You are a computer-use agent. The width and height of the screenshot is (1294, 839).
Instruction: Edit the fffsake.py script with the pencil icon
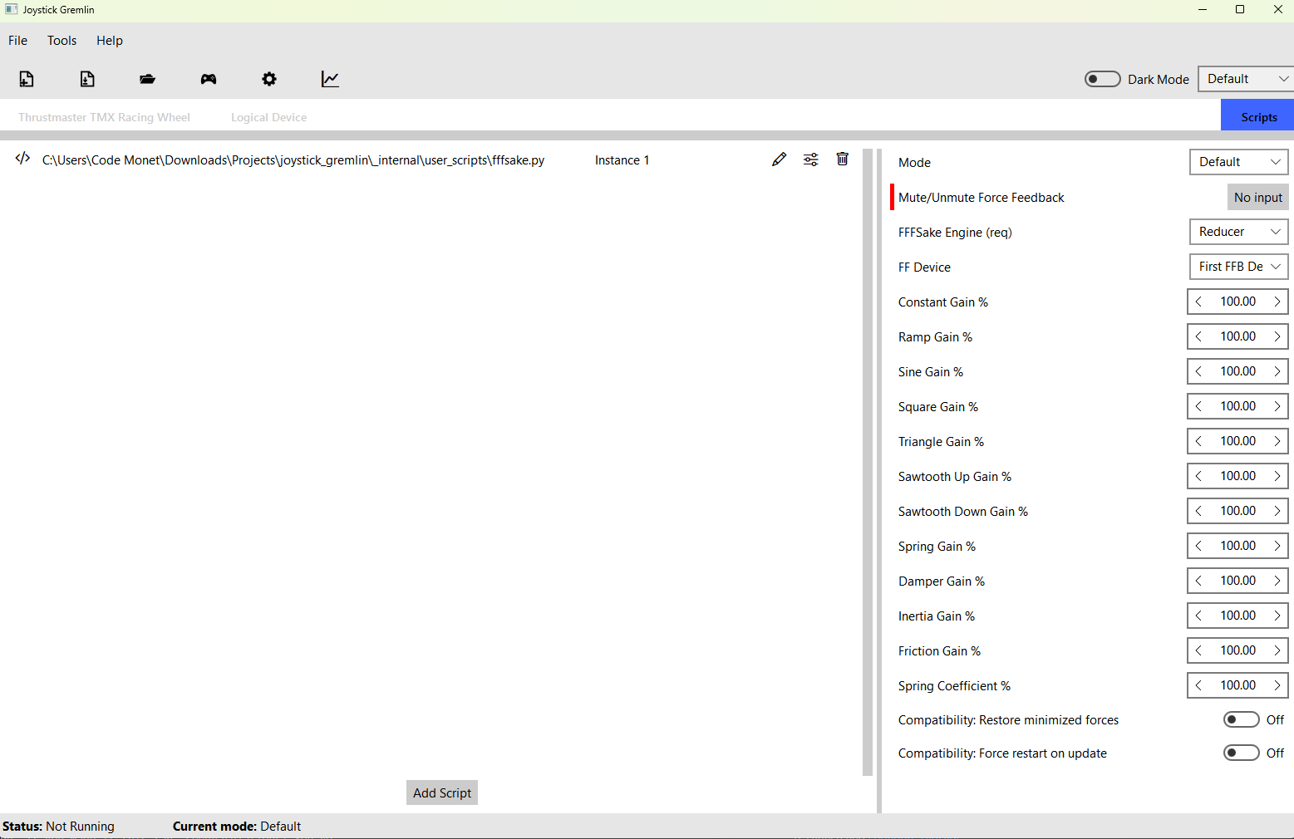779,159
